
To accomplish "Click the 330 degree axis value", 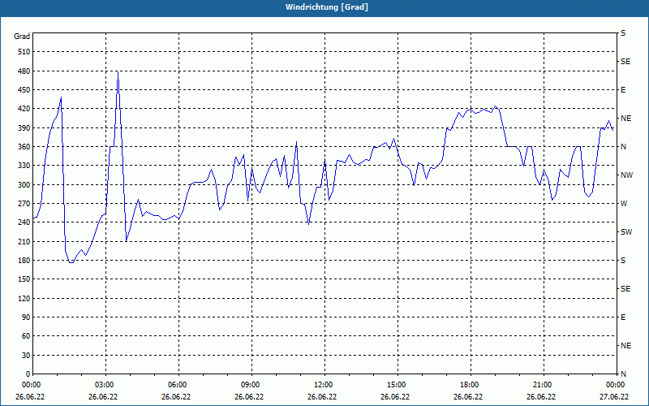I will click(x=24, y=166).
